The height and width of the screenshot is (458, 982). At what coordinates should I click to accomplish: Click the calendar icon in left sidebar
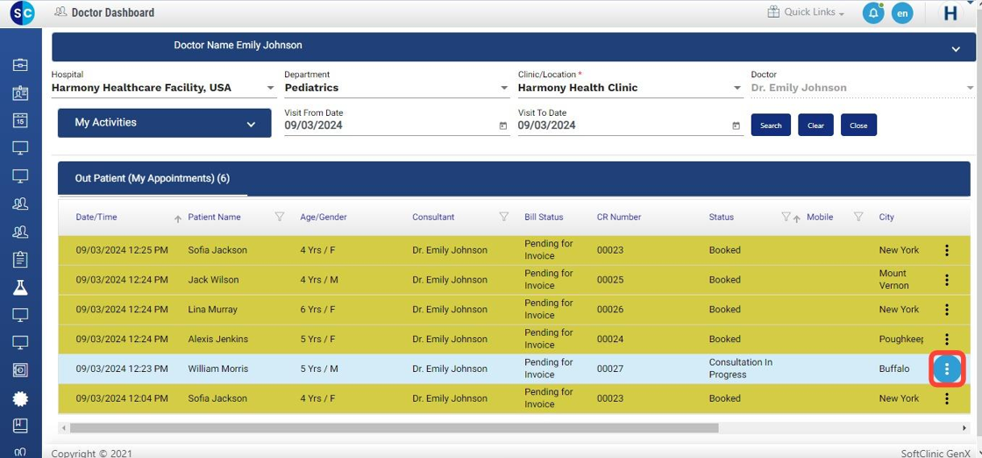20,121
